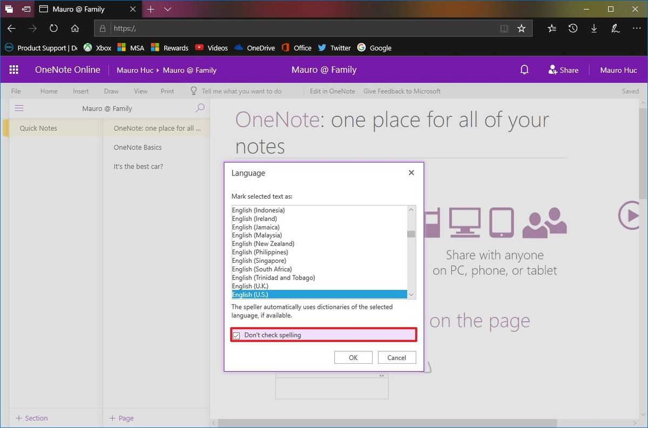The image size is (648, 428).
Task: Collapse notebook pane using the hamburger icon
Action: (x=19, y=107)
